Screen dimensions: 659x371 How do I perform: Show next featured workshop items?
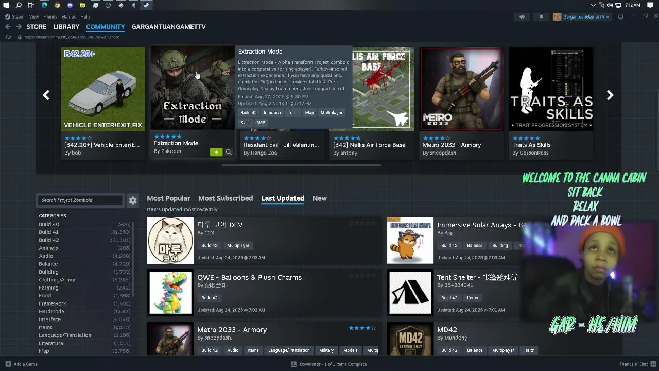click(x=610, y=95)
